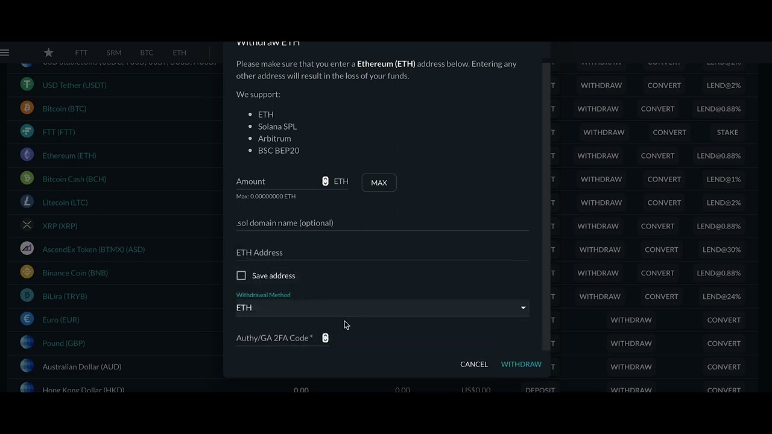The height and width of the screenshot is (434, 772).
Task: Click the Amount field stepper arrows
Action: tap(325, 181)
